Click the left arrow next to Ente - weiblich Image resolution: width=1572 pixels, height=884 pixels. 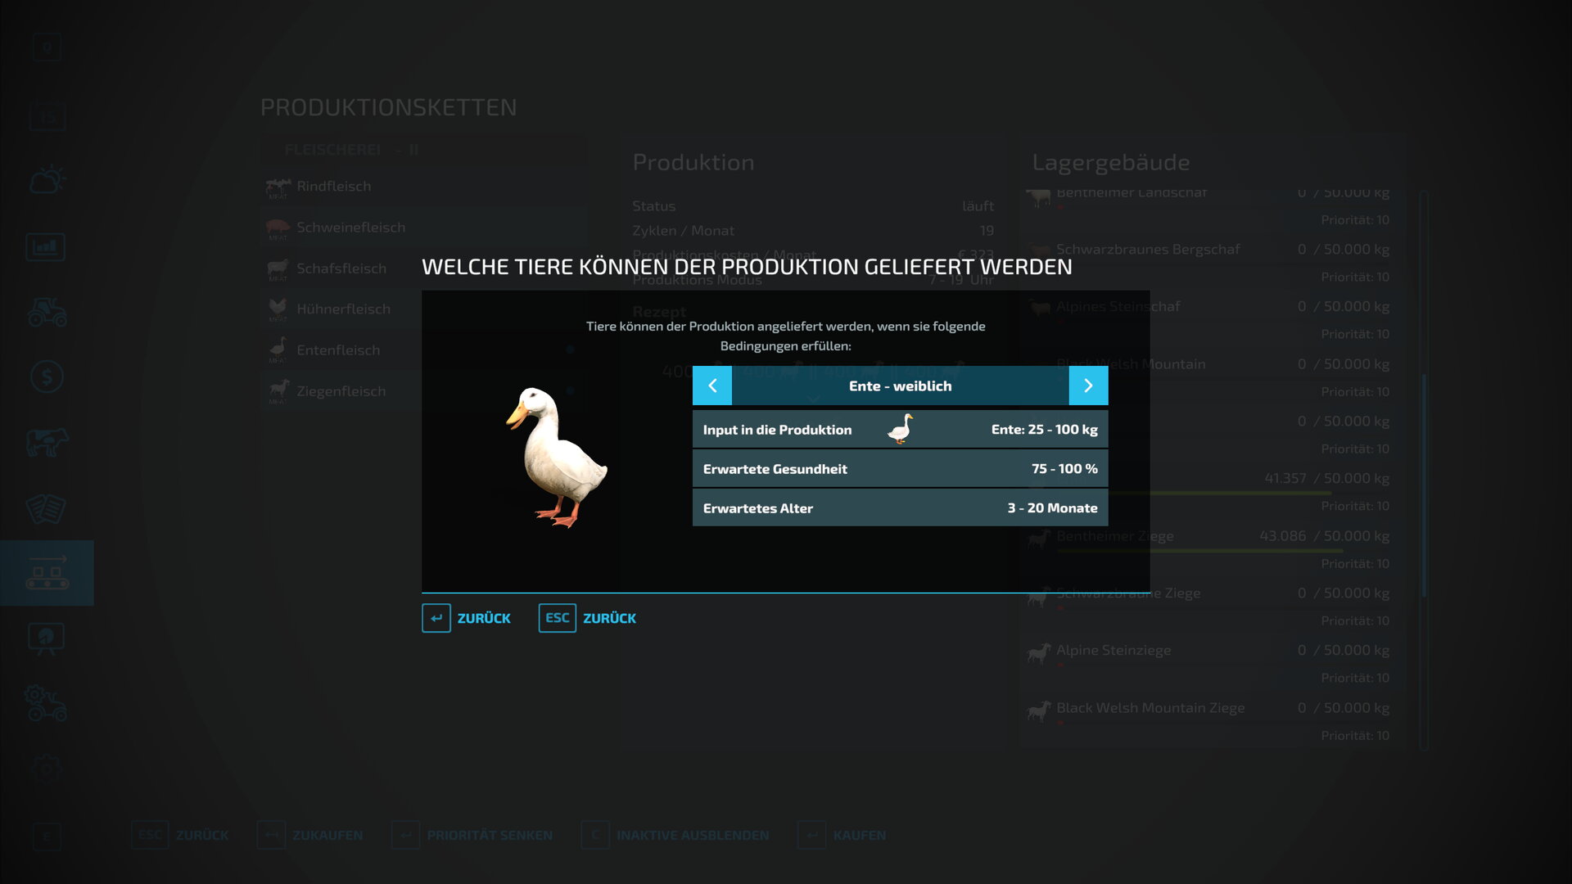pyautogui.click(x=712, y=386)
